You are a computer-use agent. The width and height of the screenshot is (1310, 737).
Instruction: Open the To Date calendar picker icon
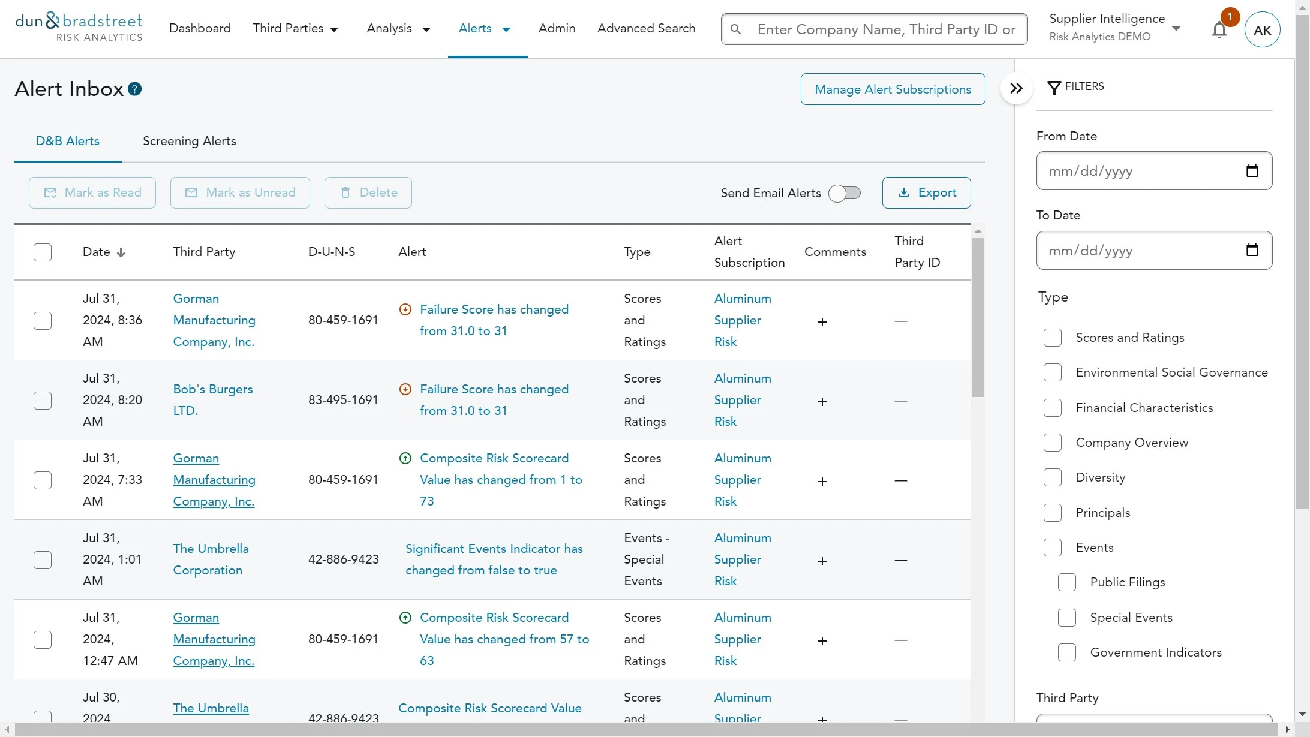[1252, 250]
